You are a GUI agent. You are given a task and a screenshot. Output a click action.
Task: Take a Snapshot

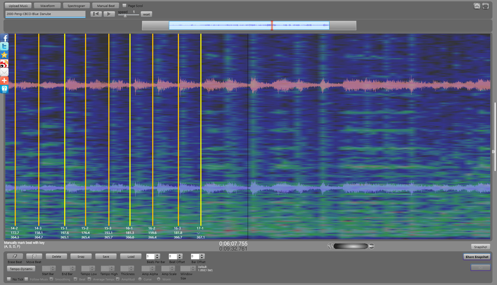481,247
